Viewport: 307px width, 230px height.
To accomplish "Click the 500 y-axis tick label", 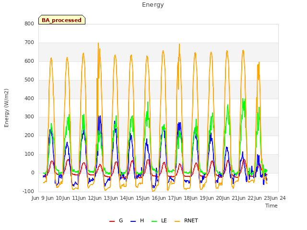I will [x=29, y=80].
